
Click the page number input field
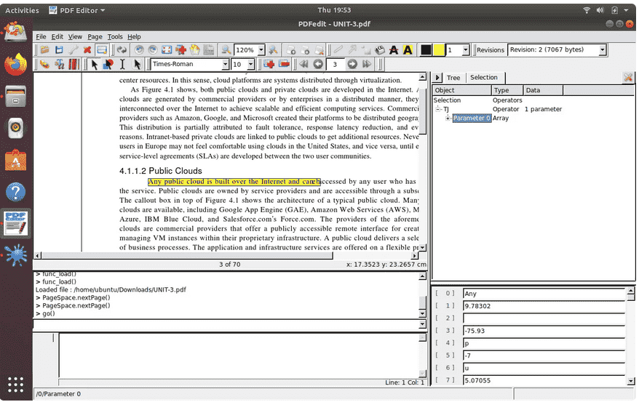click(x=335, y=65)
